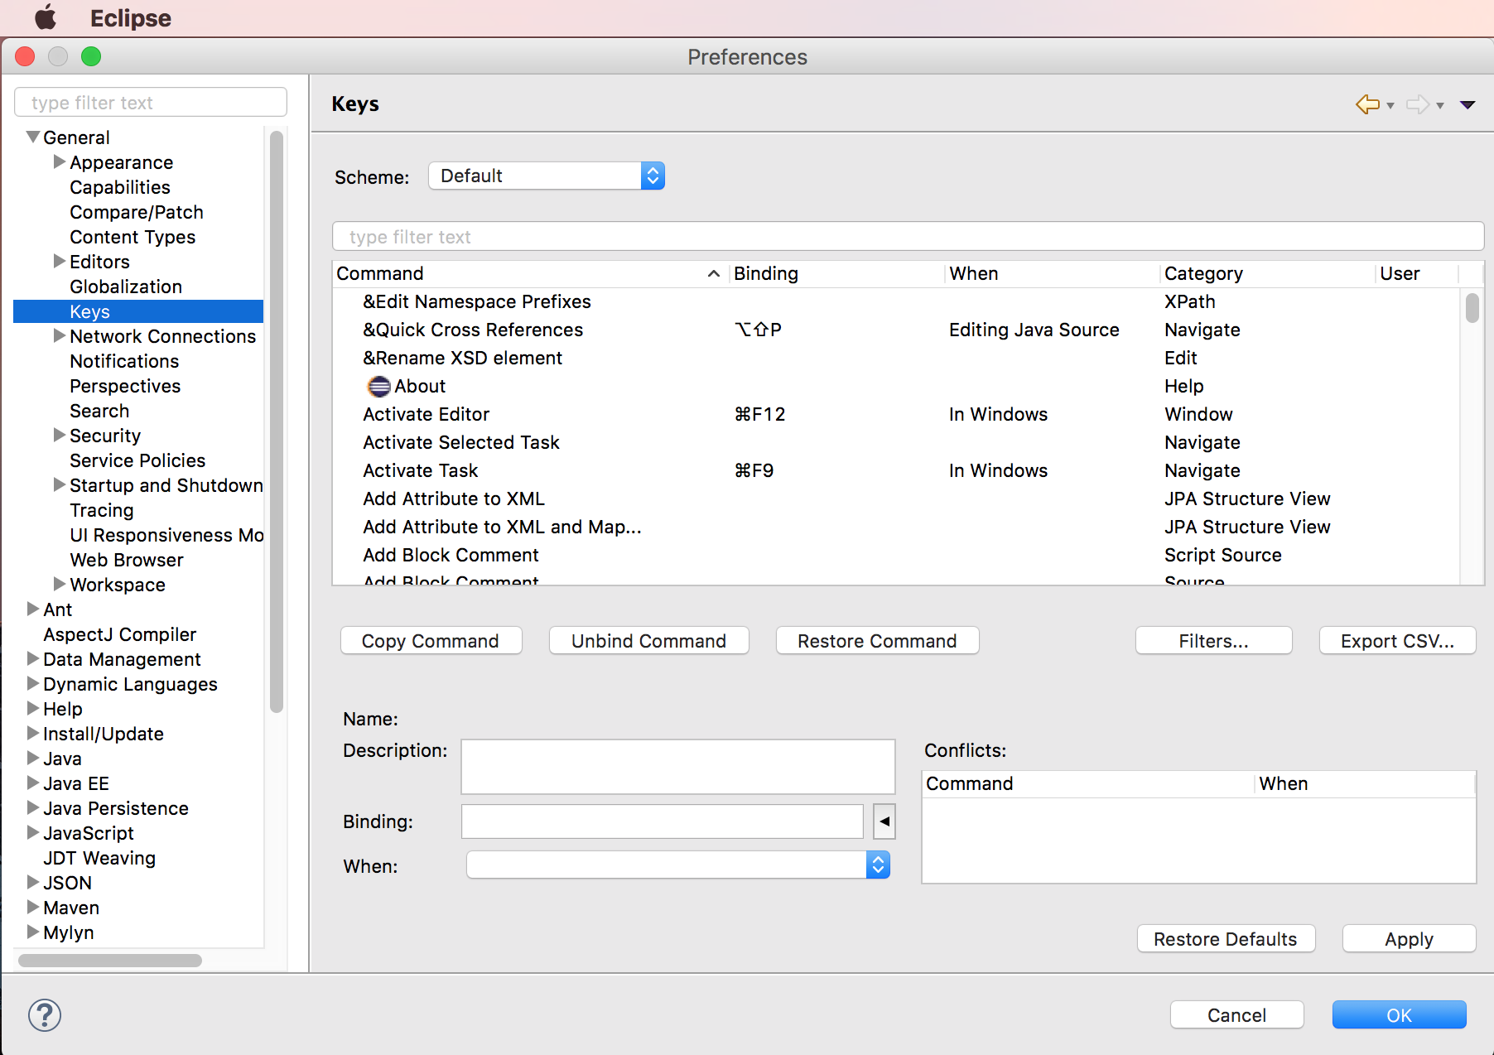Open the Eclipse application menu
This screenshot has width=1494, height=1055.
coord(130,18)
